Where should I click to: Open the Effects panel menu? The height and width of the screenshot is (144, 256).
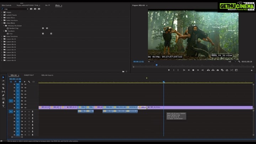(x=62, y=6)
